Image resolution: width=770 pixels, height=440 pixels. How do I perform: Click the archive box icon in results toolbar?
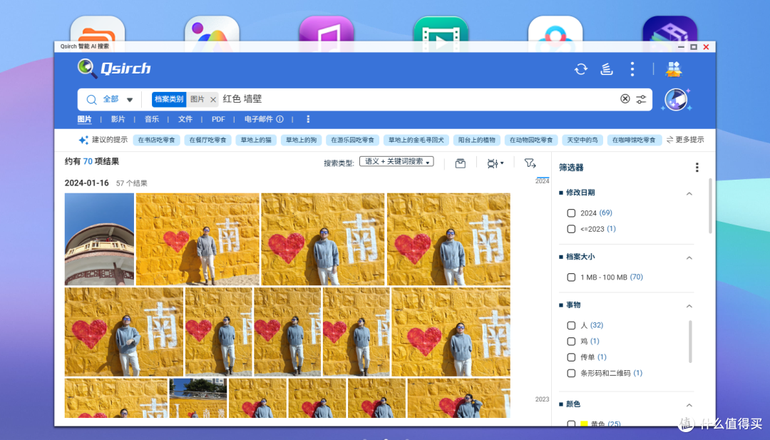click(460, 163)
